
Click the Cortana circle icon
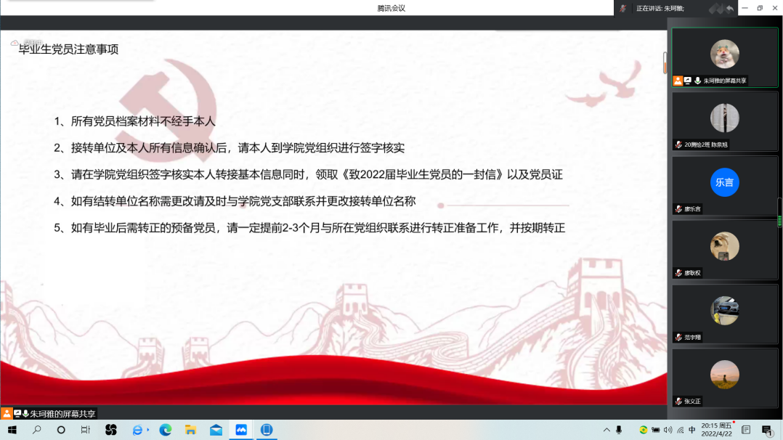click(x=61, y=430)
